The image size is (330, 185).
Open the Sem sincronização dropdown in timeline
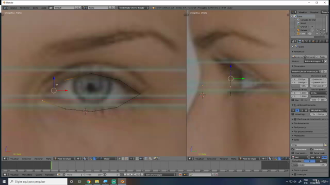(x=160, y=175)
